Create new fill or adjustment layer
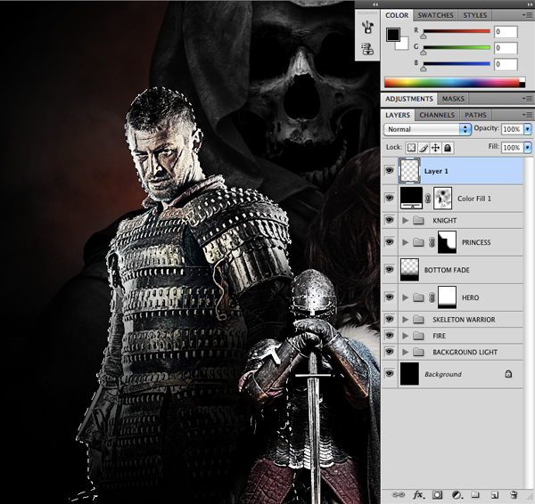Image resolution: width=535 pixels, height=504 pixels. 457,494
